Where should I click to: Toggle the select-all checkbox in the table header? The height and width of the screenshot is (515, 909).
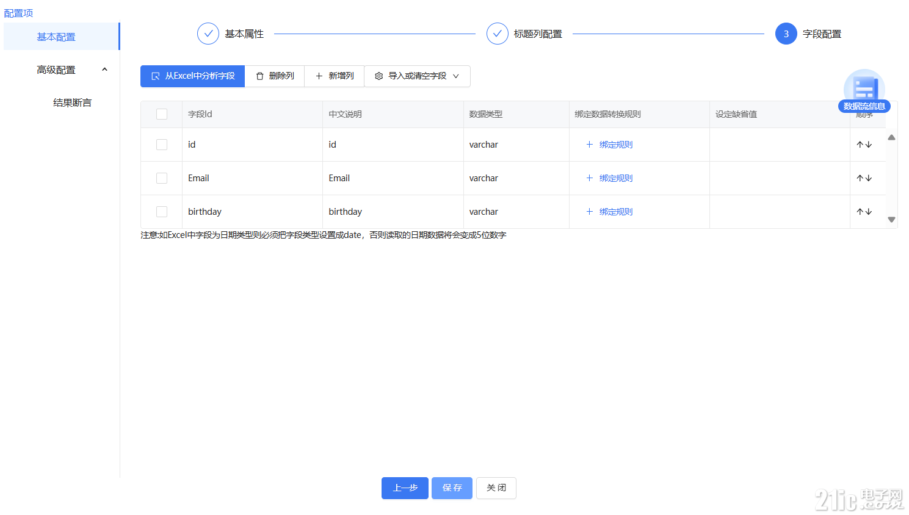click(x=162, y=114)
